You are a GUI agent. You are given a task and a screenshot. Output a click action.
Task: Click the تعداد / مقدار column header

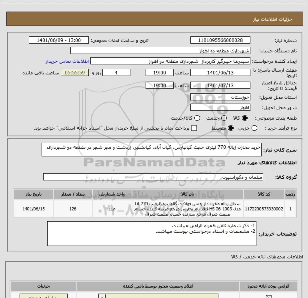pyautogui.click(x=73, y=194)
